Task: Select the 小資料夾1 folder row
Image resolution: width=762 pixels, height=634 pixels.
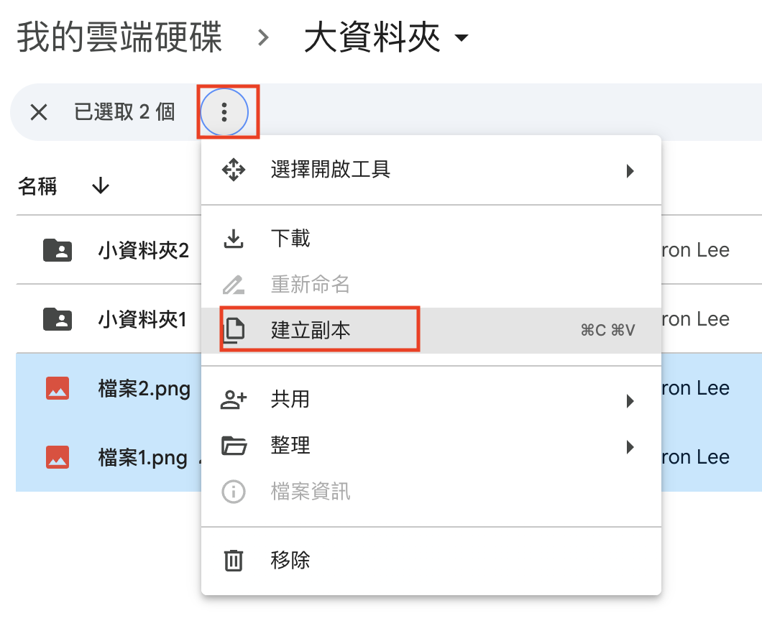Action: [x=142, y=319]
